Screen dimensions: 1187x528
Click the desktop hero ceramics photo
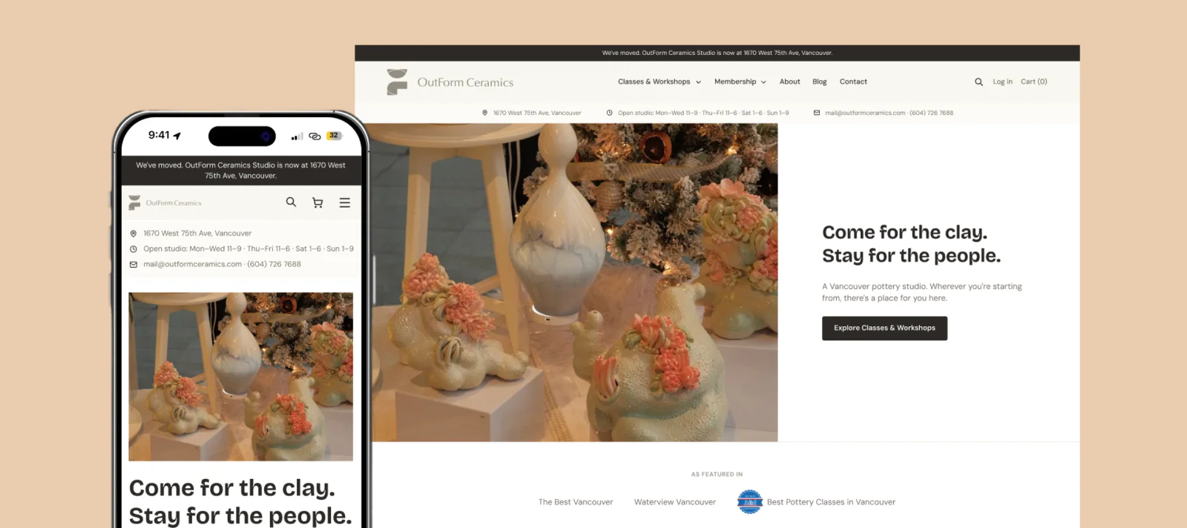(x=574, y=283)
